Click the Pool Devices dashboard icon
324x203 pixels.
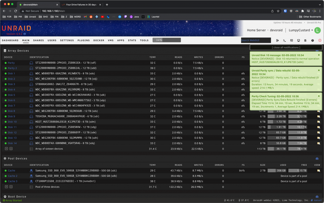pyautogui.click(x=317, y=159)
